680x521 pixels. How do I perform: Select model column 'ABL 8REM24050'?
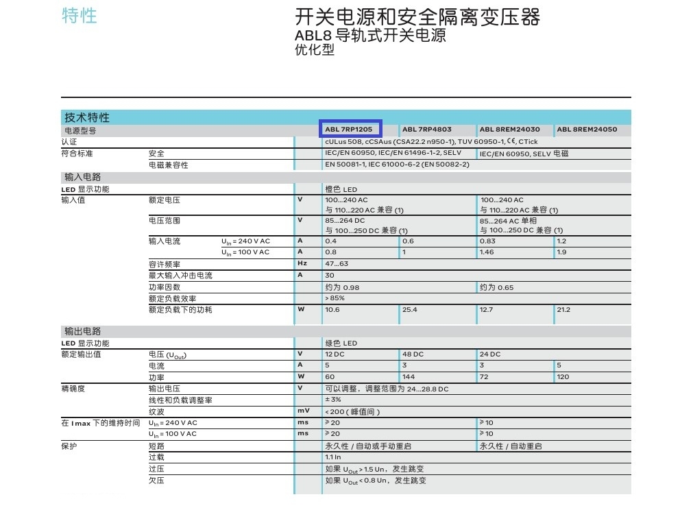tap(587, 130)
